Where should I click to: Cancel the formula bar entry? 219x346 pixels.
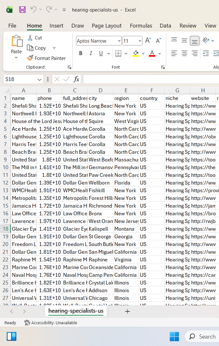click(57, 79)
